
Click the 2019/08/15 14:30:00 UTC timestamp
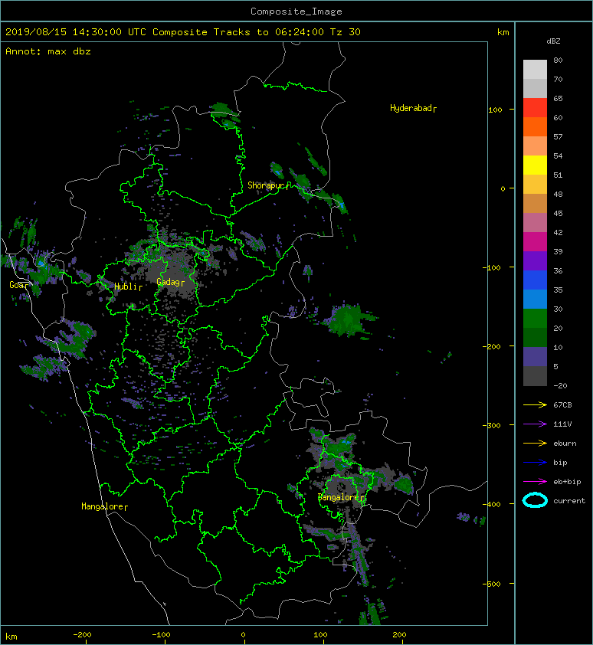(76, 32)
